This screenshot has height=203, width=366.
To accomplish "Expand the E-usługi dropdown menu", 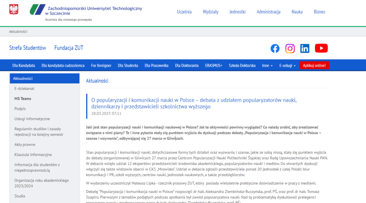I will point(287,66).
